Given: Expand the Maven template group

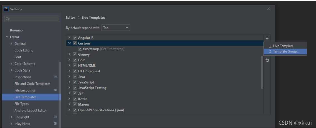Looking at the screenshot, I should (69, 104).
